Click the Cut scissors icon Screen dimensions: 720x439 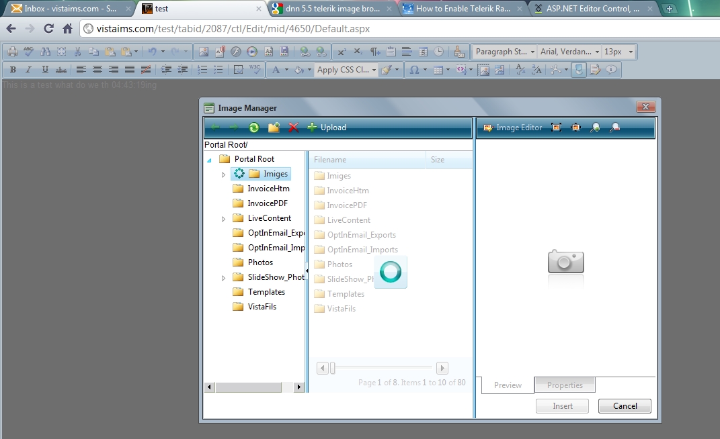pyautogui.click(x=77, y=52)
